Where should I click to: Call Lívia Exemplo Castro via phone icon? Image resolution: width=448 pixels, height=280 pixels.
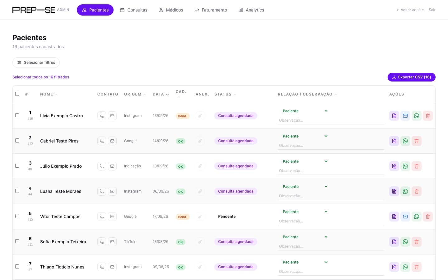tap(102, 116)
